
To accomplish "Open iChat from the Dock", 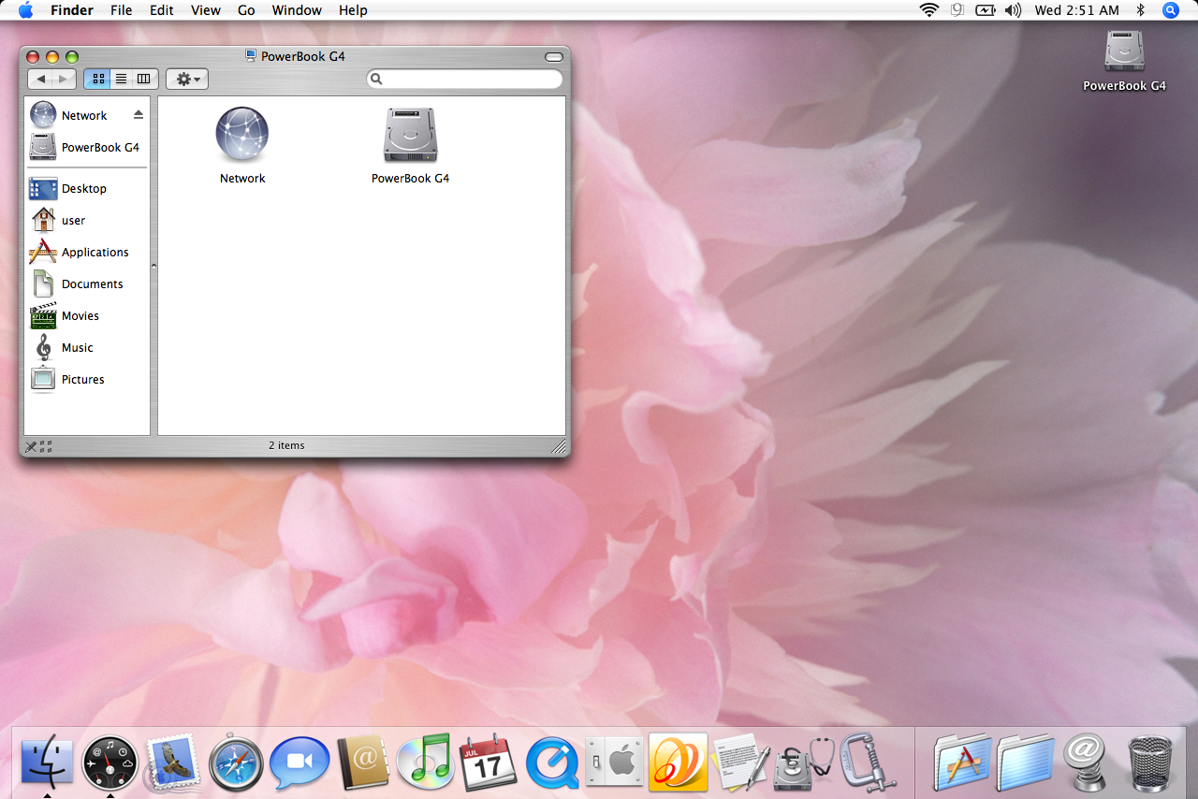I will [x=299, y=763].
